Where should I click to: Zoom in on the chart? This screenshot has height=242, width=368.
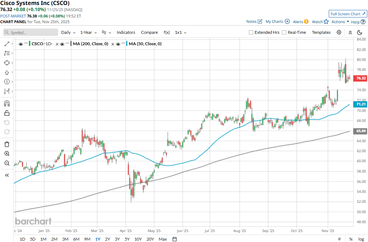click(6, 154)
